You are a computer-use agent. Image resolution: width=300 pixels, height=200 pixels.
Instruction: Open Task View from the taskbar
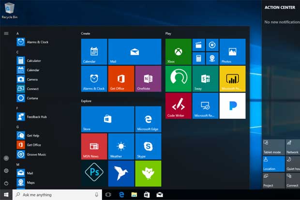pos(108,195)
